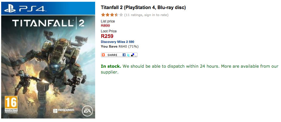Click the Respawn logo on the cover
Viewport: 281px width, 122px height.
64,111
